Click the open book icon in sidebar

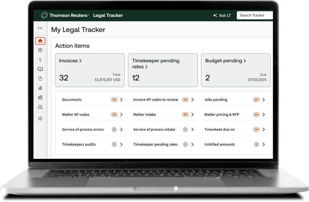(x=40, y=69)
